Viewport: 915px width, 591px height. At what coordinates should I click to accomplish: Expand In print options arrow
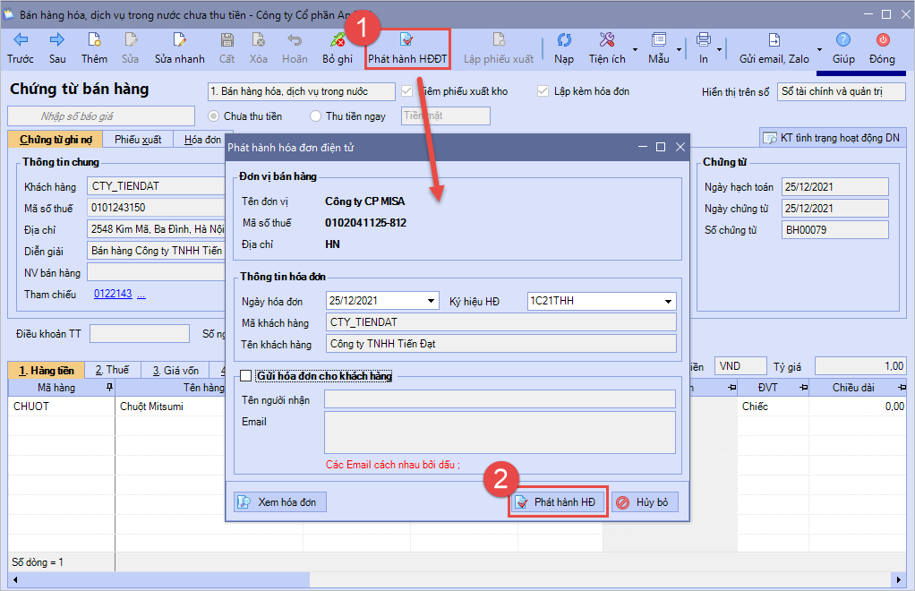tap(720, 50)
